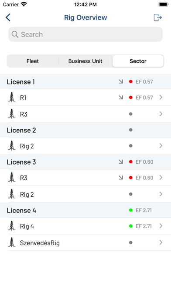Click the downward trend arrow in License 3 header
The width and height of the screenshot is (171, 303).
coord(121,162)
